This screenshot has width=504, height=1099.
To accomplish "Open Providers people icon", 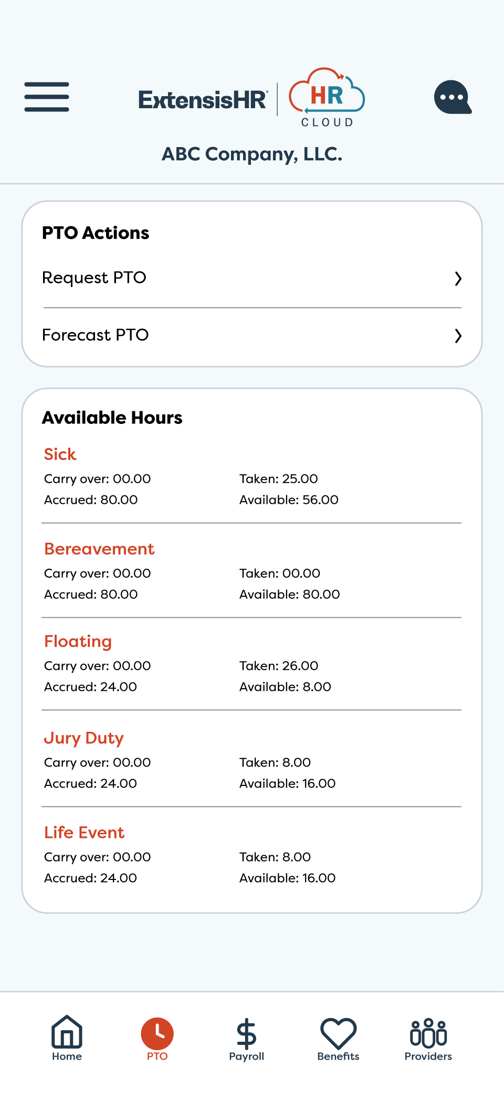I will click(x=428, y=1032).
